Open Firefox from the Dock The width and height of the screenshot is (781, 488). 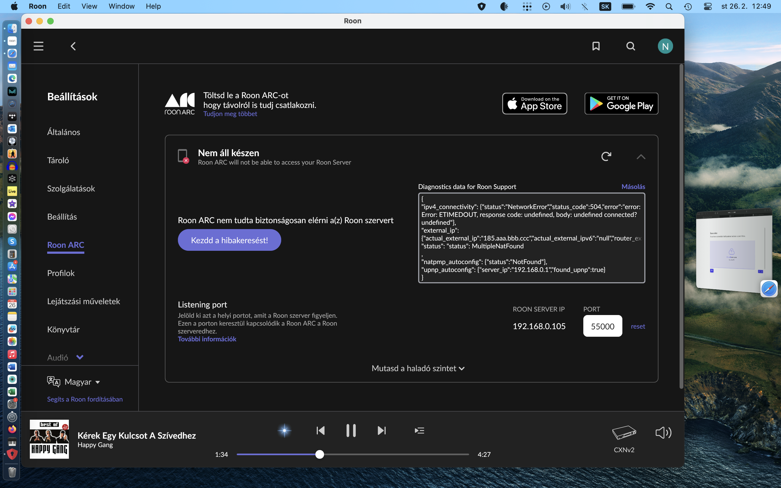coord(12,429)
